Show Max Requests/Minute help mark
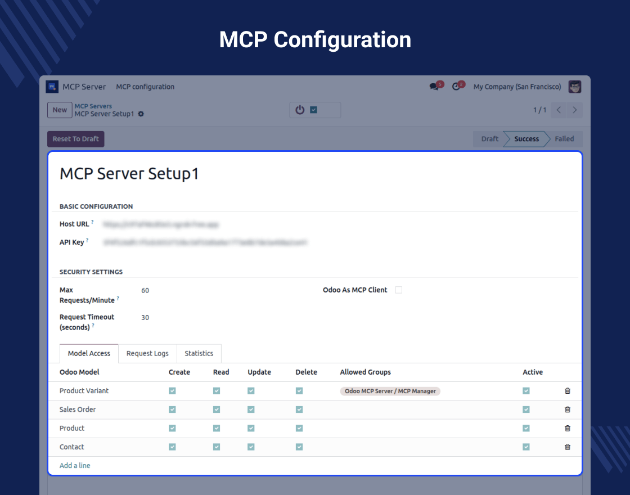630x495 pixels. [118, 299]
